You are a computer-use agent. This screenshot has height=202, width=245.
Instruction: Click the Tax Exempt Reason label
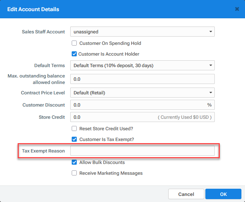click(43, 151)
